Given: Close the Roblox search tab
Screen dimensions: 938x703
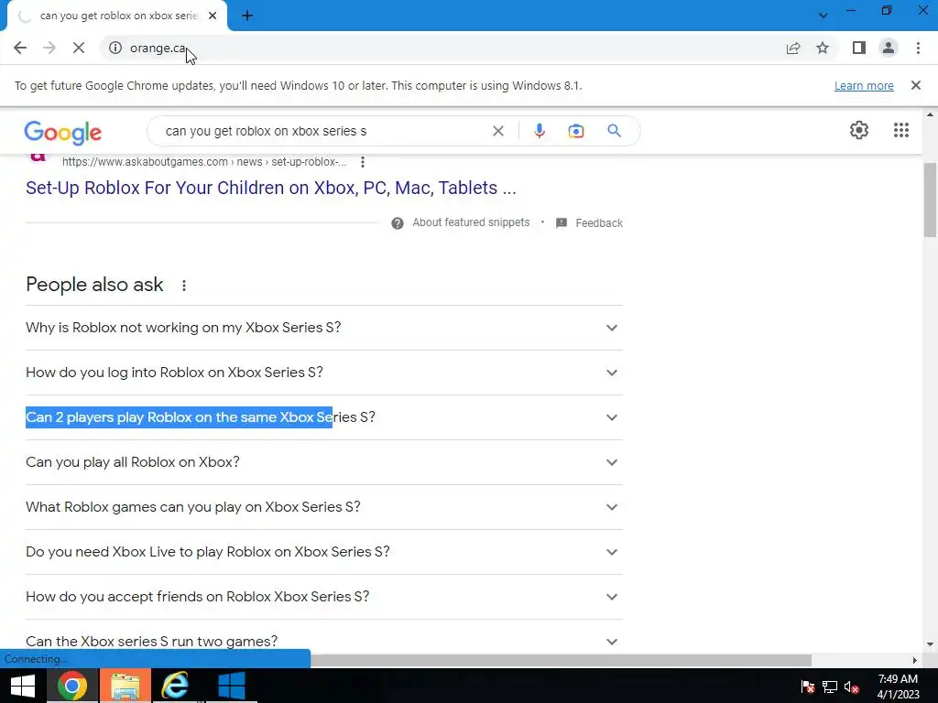Looking at the screenshot, I should [x=213, y=16].
